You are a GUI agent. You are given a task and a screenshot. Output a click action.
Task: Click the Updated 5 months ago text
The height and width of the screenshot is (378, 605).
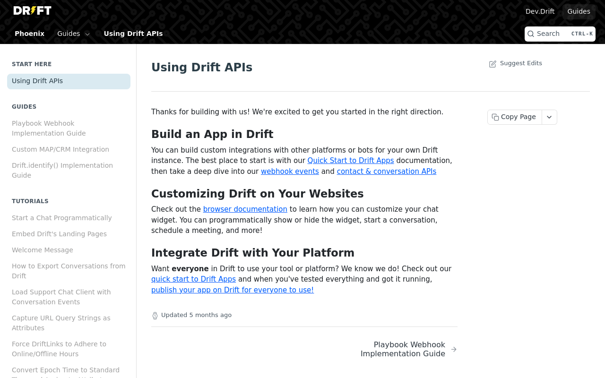click(x=196, y=315)
